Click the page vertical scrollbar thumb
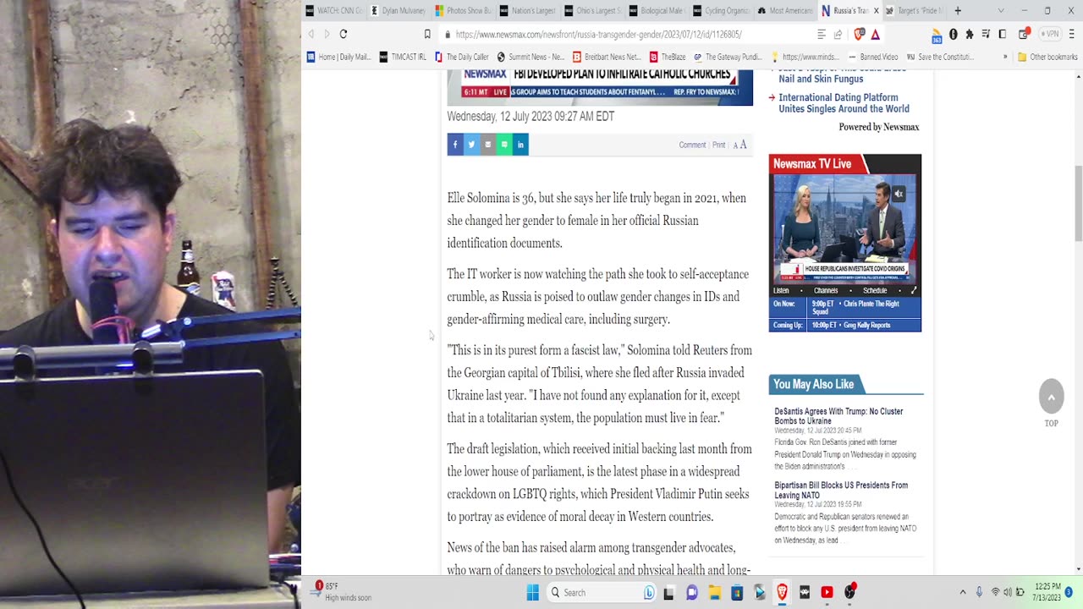This screenshot has height=609, width=1083. 1078,203
